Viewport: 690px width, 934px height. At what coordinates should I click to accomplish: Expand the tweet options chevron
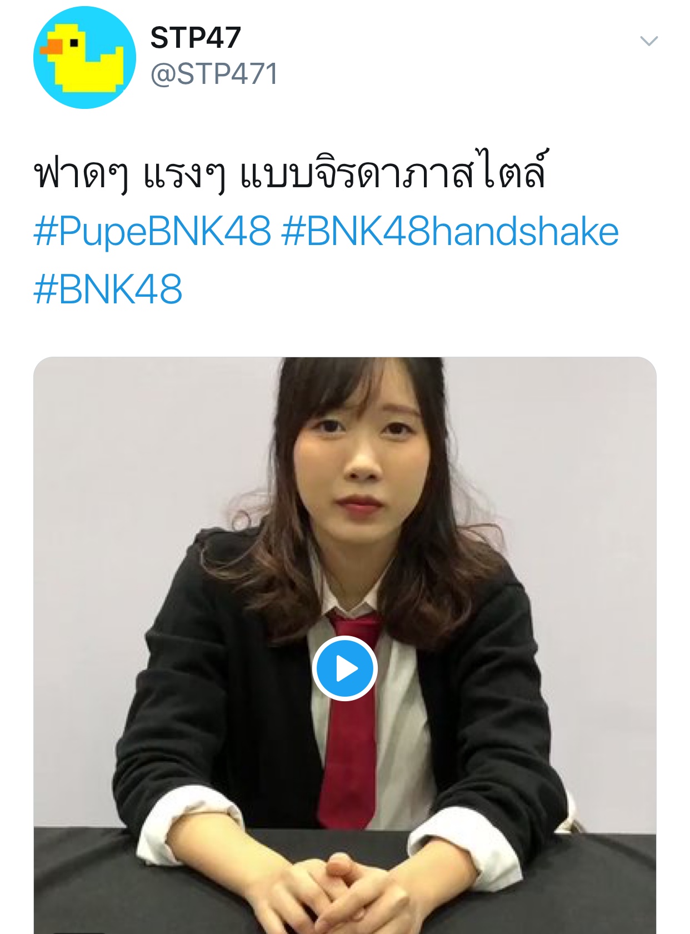(649, 41)
